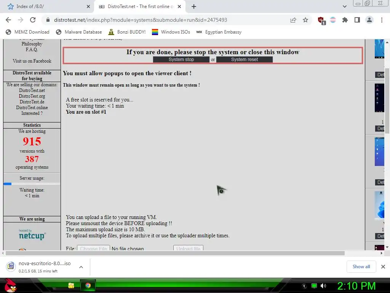
Task: Switch to the Index of /8.0/ tab
Action: click(x=47, y=6)
